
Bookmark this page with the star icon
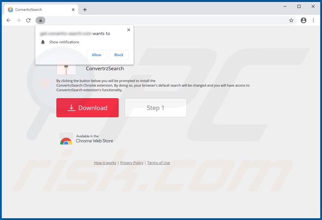[x=291, y=20]
